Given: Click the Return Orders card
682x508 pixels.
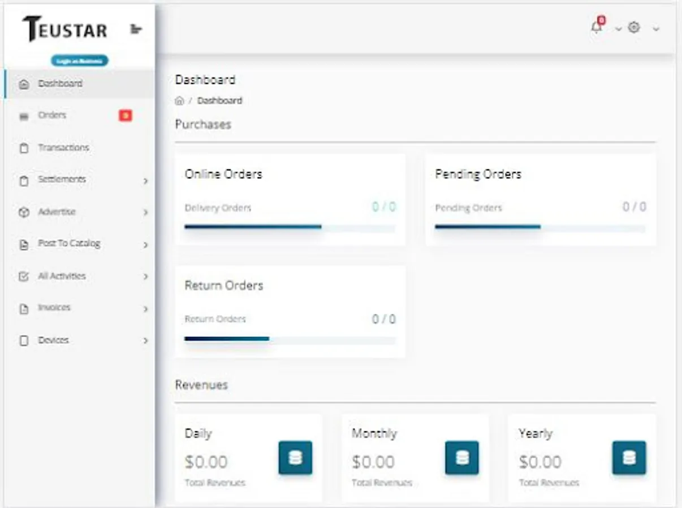Looking at the screenshot, I should click(290, 311).
